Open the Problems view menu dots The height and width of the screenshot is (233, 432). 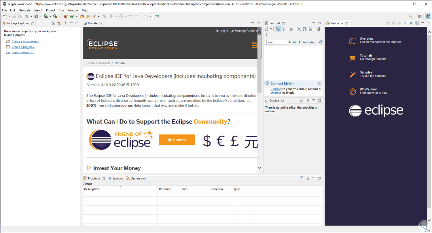click(308, 178)
